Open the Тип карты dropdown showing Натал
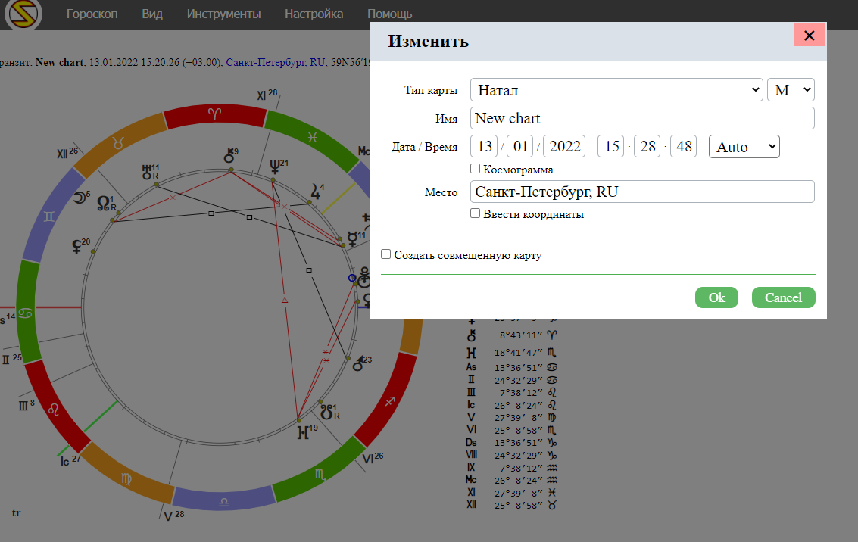Screen dimensions: 858x542 click(616, 89)
